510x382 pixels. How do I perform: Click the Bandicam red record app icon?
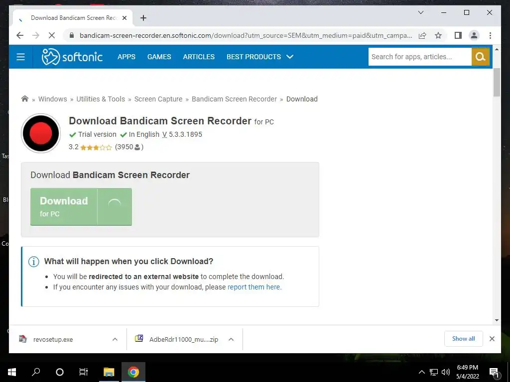41,133
